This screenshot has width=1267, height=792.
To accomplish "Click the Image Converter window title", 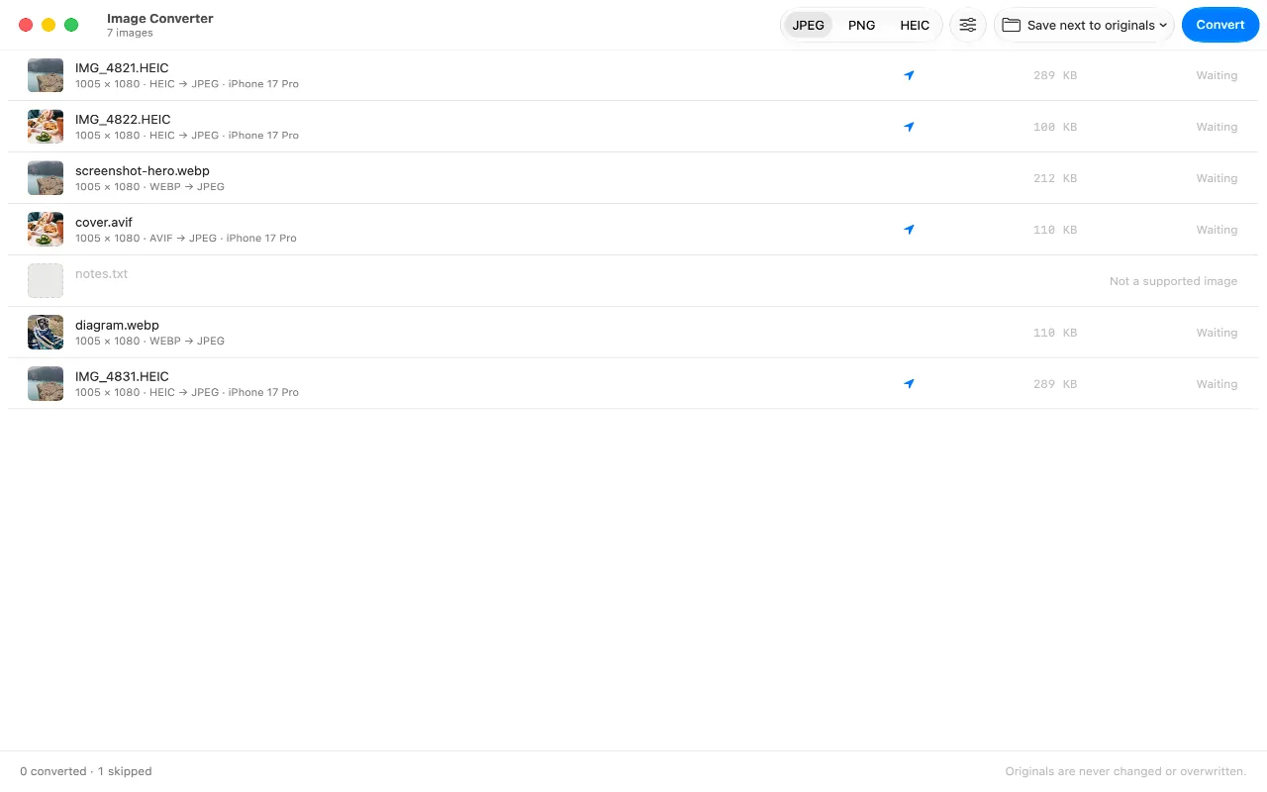I will (x=160, y=18).
